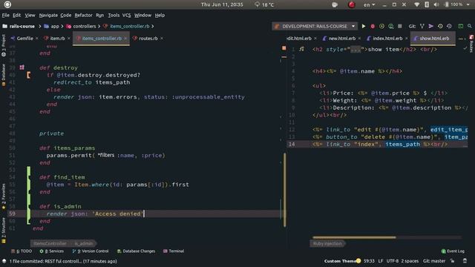Open the terminal-like green toolbar icon

(x=460, y=27)
